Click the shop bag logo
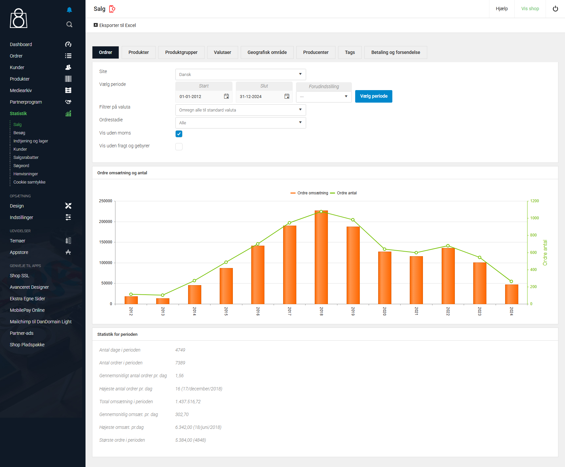 [19, 18]
